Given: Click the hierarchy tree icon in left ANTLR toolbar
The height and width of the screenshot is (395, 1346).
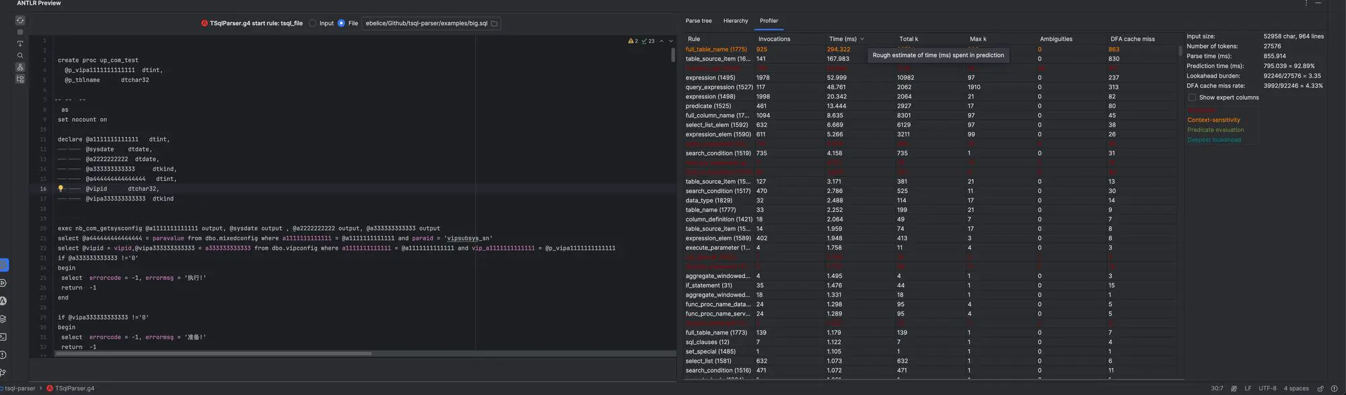Looking at the screenshot, I should pos(20,67).
